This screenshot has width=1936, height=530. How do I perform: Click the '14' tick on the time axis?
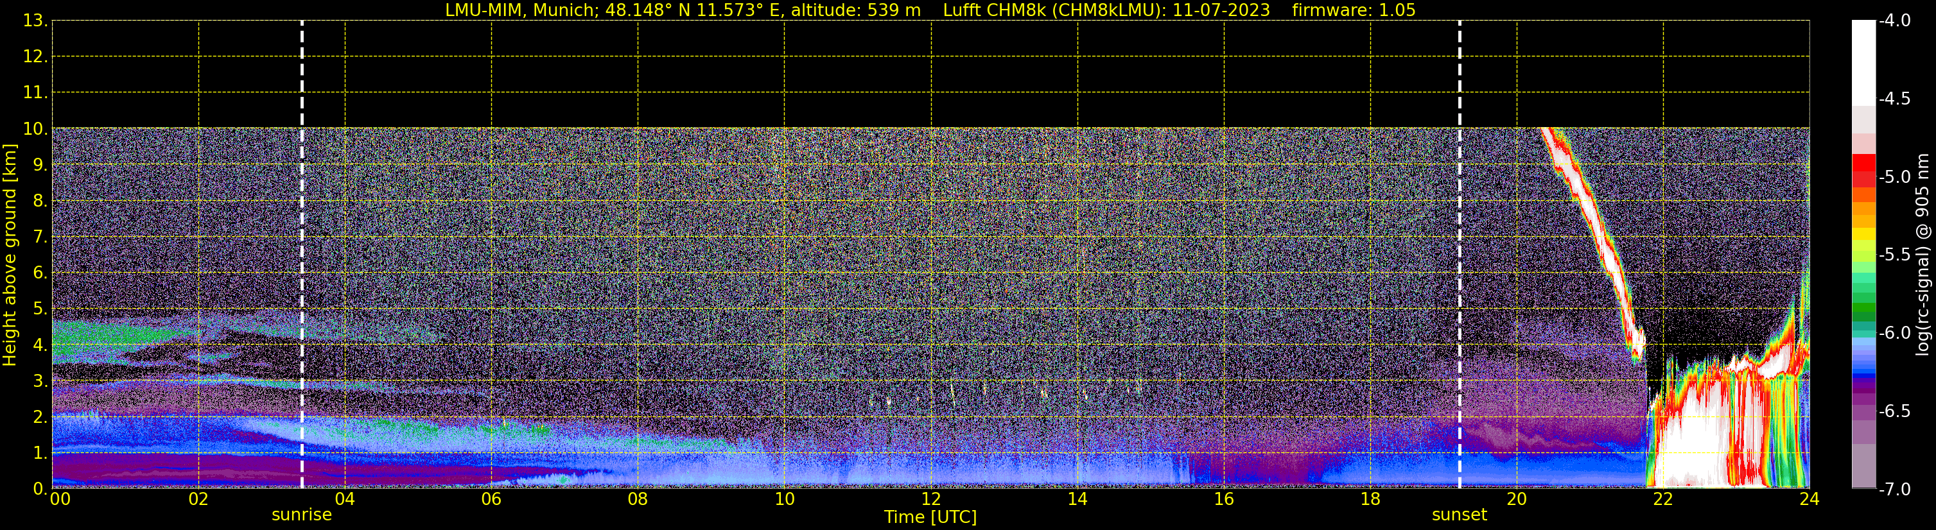point(1077,499)
